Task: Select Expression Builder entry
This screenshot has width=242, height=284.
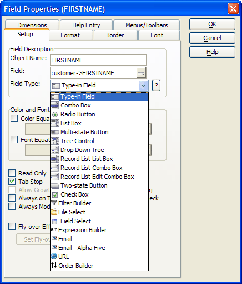Action: (99, 230)
